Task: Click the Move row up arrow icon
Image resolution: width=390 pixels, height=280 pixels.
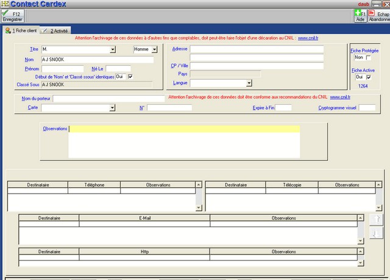Action: pos(376,219)
